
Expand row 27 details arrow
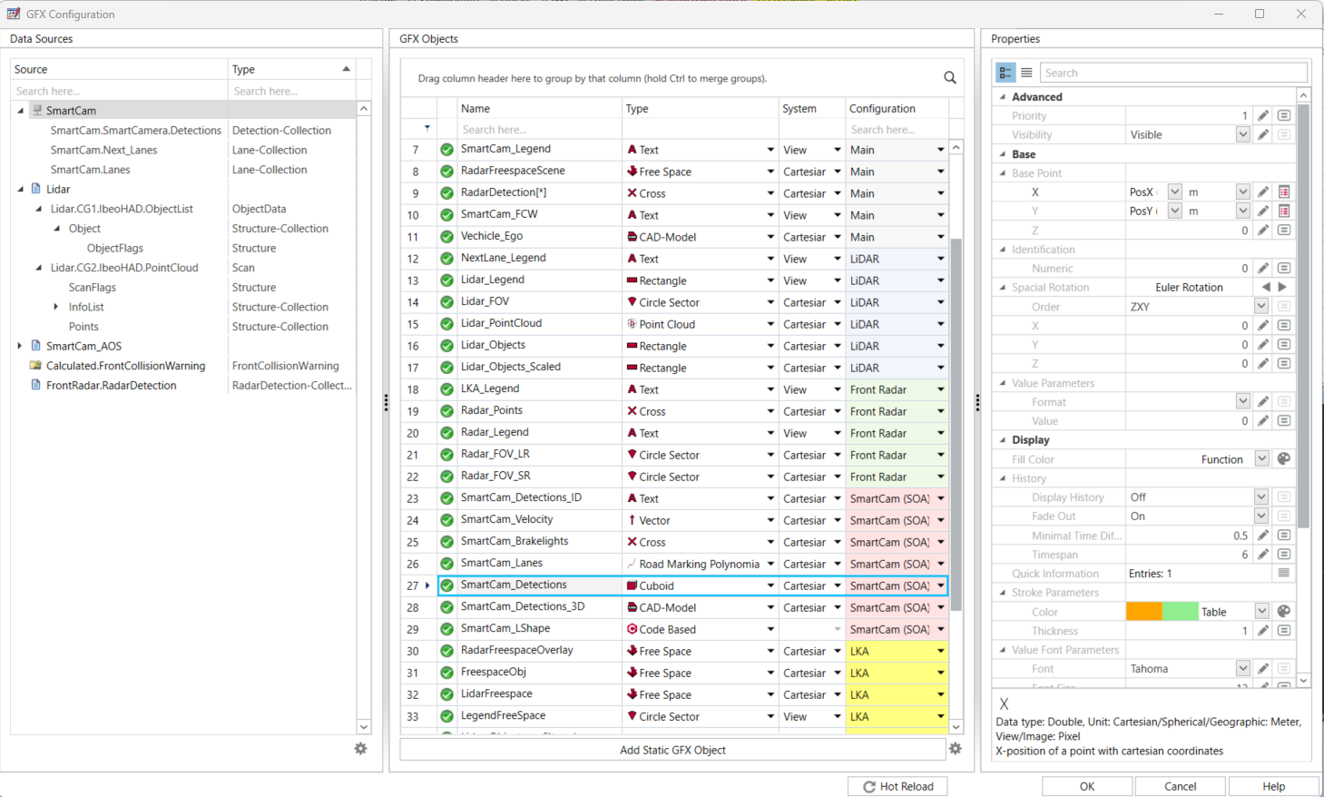[427, 585]
